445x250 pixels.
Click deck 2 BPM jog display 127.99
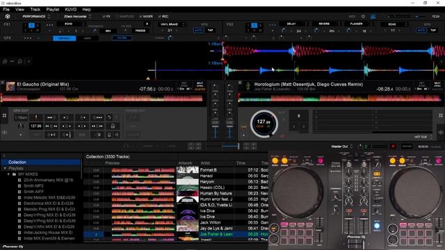pos(264,124)
